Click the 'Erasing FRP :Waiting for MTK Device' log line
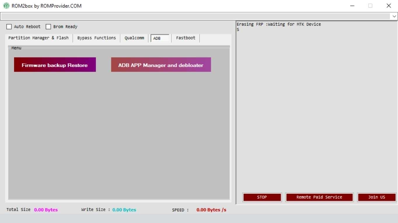398x223 pixels. pos(279,24)
